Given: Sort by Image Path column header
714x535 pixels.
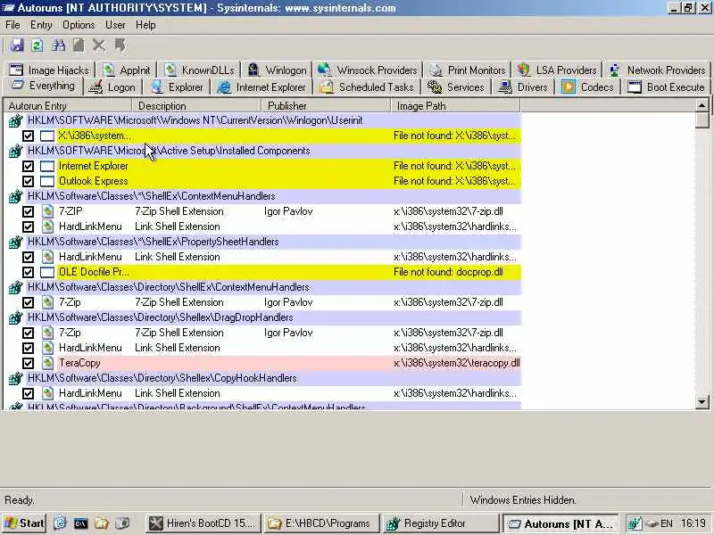Looking at the screenshot, I should 455,105.
